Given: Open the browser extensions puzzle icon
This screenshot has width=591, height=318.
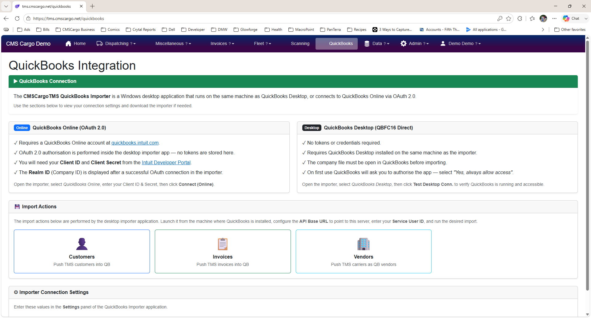Looking at the screenshot, I should [x=520, y=18].
